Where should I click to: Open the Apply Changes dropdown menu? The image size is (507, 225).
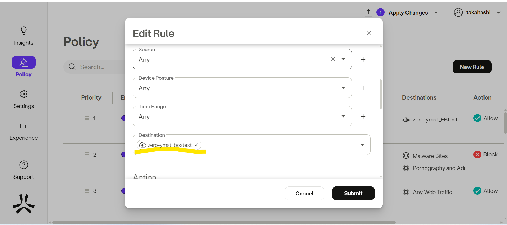coord(436,13)
